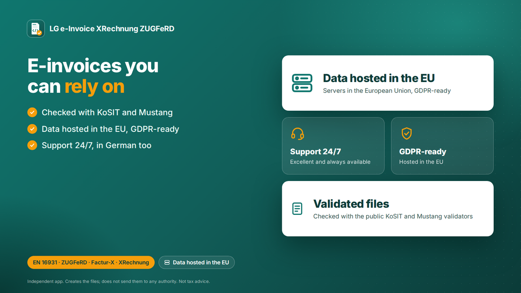Click the checkmark beside Support 24/7, in German too
This screenshot has width=521, height=293.
click(32, 145)
